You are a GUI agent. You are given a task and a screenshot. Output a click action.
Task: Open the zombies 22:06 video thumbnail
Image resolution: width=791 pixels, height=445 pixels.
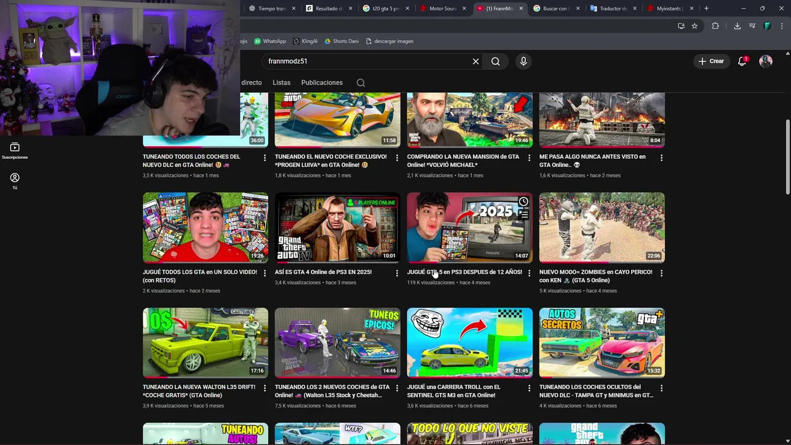pyautogui.click(x=602, y=227)
